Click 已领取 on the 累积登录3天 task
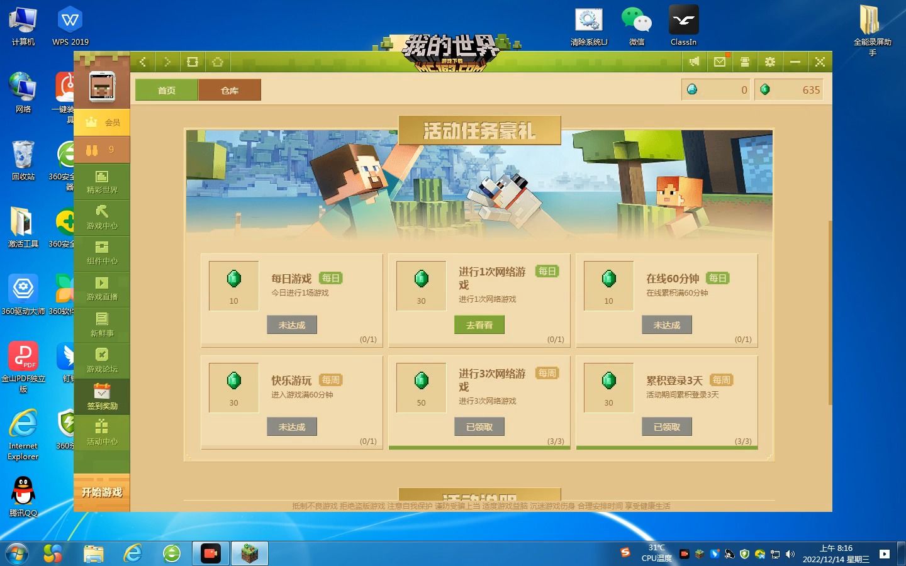Screen dimensions: 906x566 coord(667,426)
